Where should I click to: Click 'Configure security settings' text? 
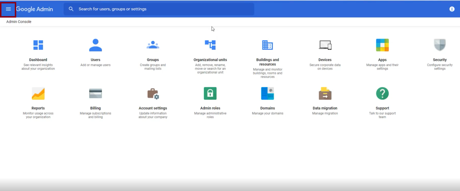[440, 67]
